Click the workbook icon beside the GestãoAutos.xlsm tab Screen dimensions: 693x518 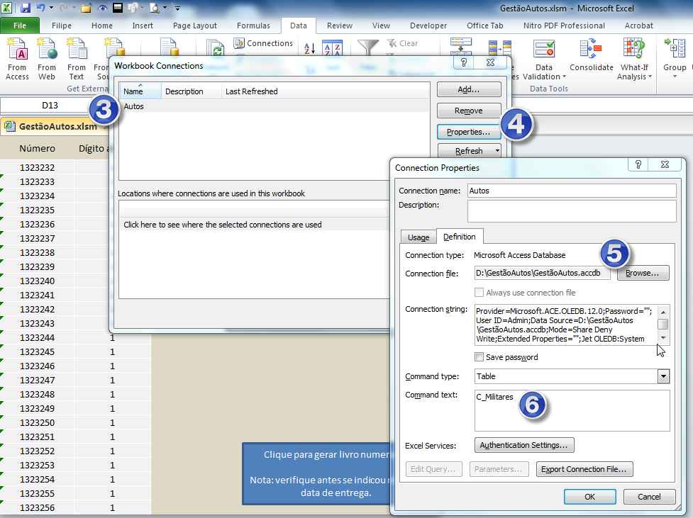click(x=9, y=126)
